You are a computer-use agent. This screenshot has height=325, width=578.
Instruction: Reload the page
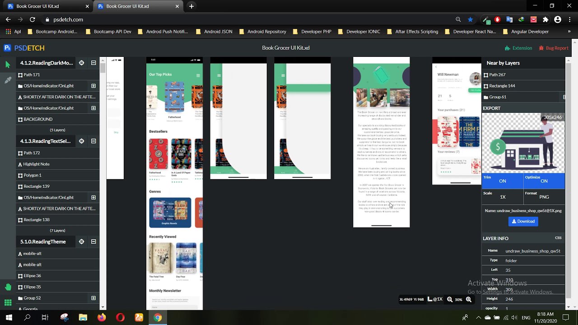click(x=33, y=19)
